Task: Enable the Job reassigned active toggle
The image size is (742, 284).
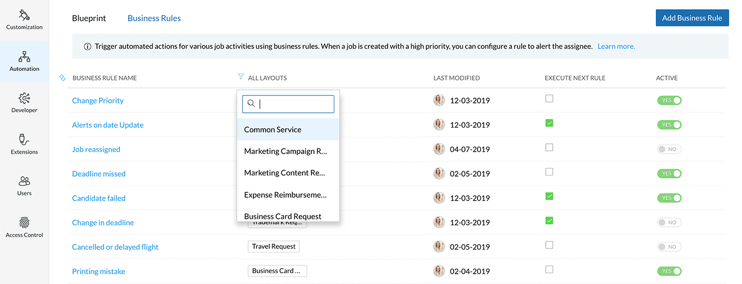Action: point(669,149)
